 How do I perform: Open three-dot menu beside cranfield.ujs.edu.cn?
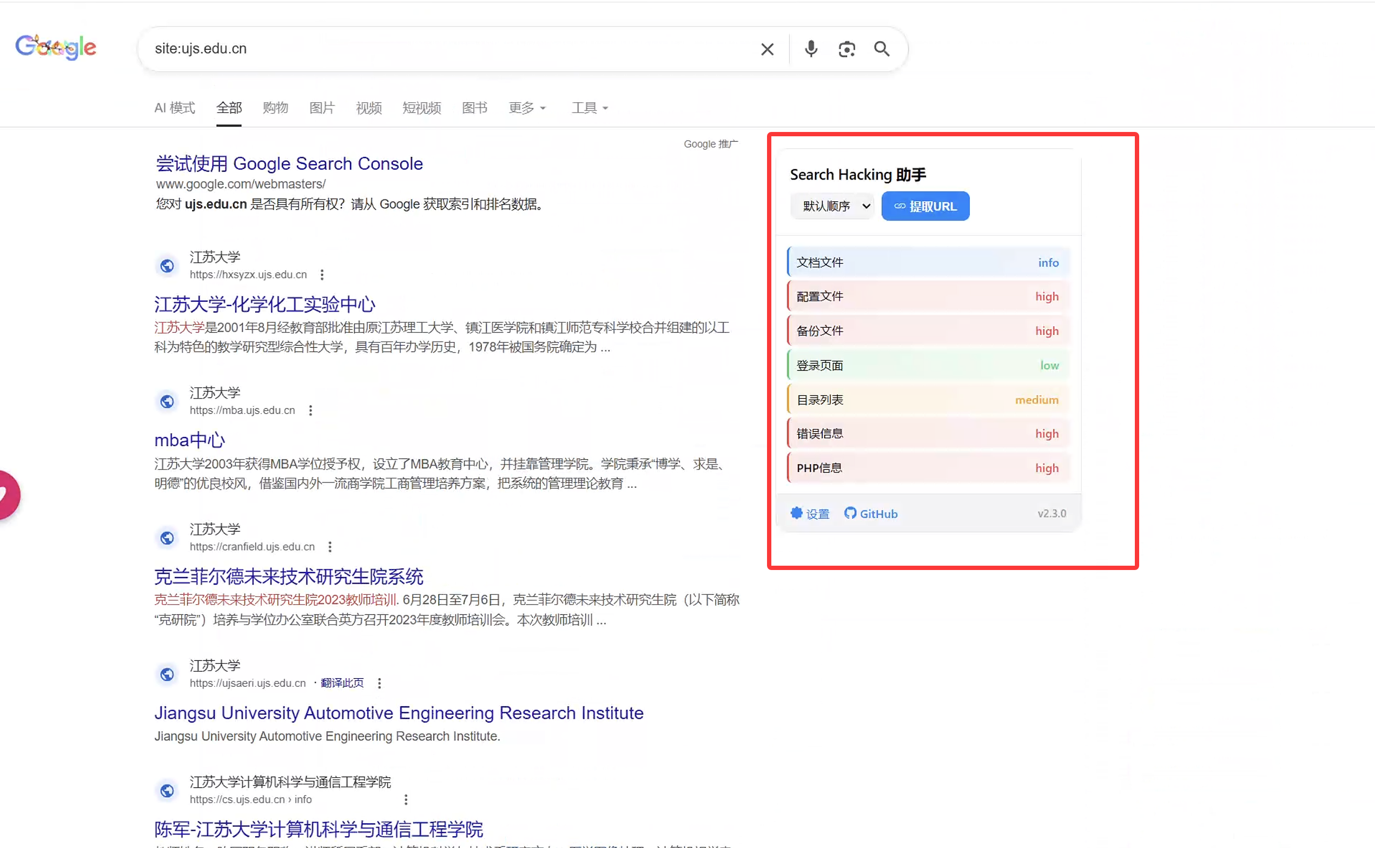pyautogui.click(x=330, y=547)
